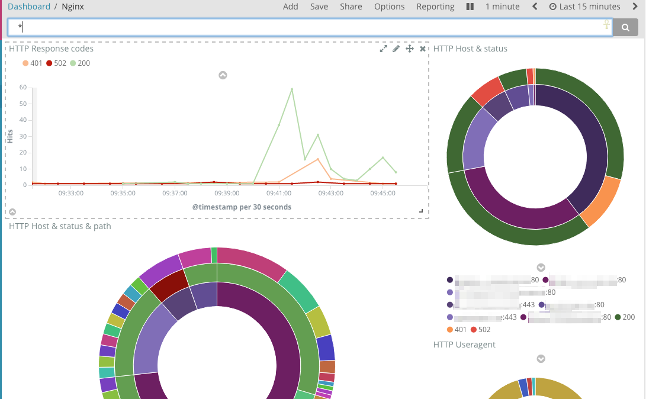Collapse the legend above the line chart
The width and height of the screenshot is (646, 399).
pos(223,75)
